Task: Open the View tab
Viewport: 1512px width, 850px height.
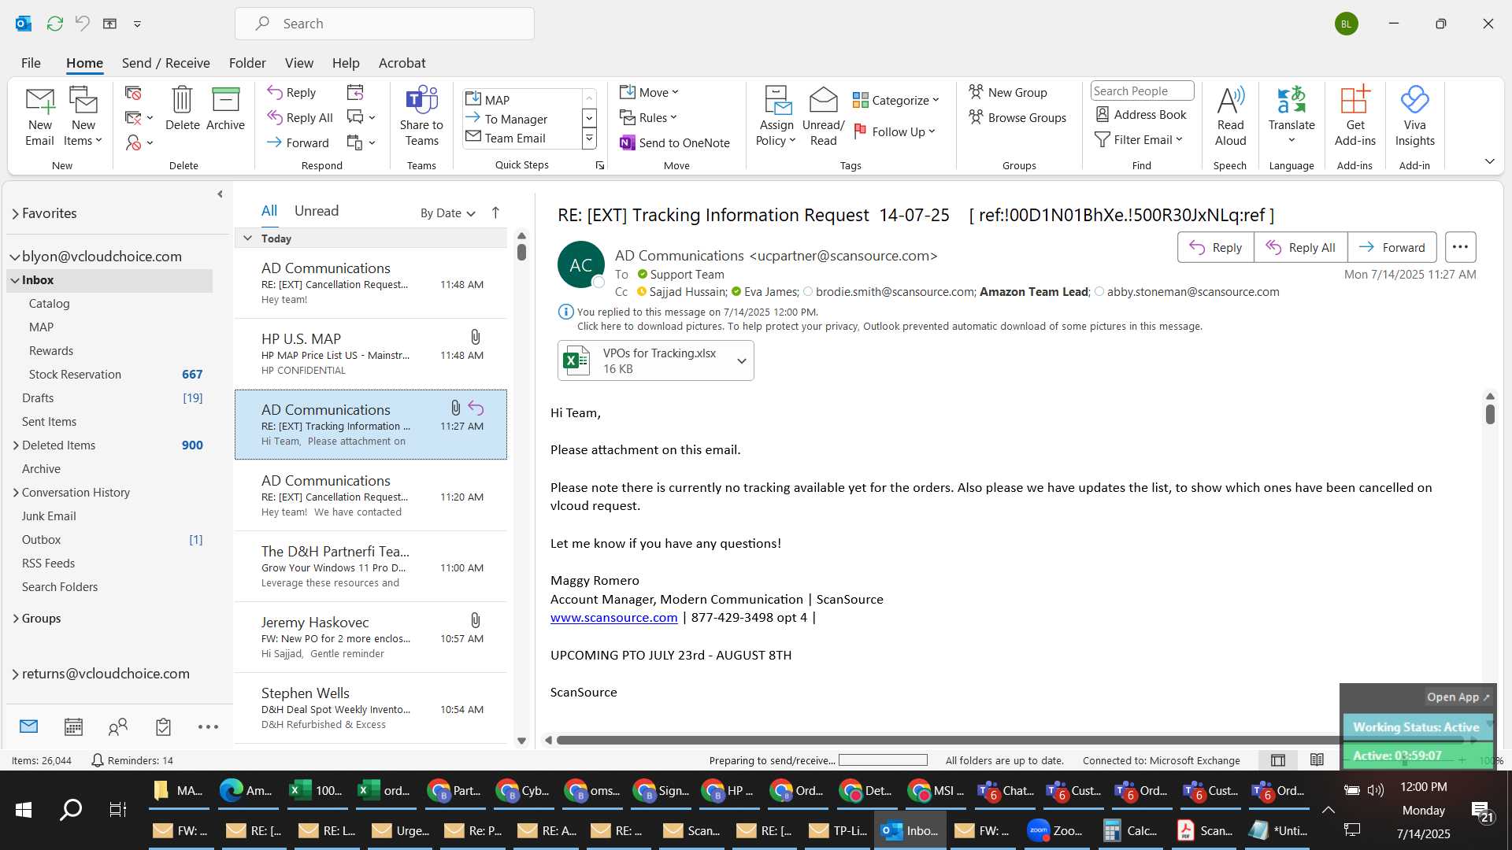Action: pyautogui.click(x=298, y=63)
